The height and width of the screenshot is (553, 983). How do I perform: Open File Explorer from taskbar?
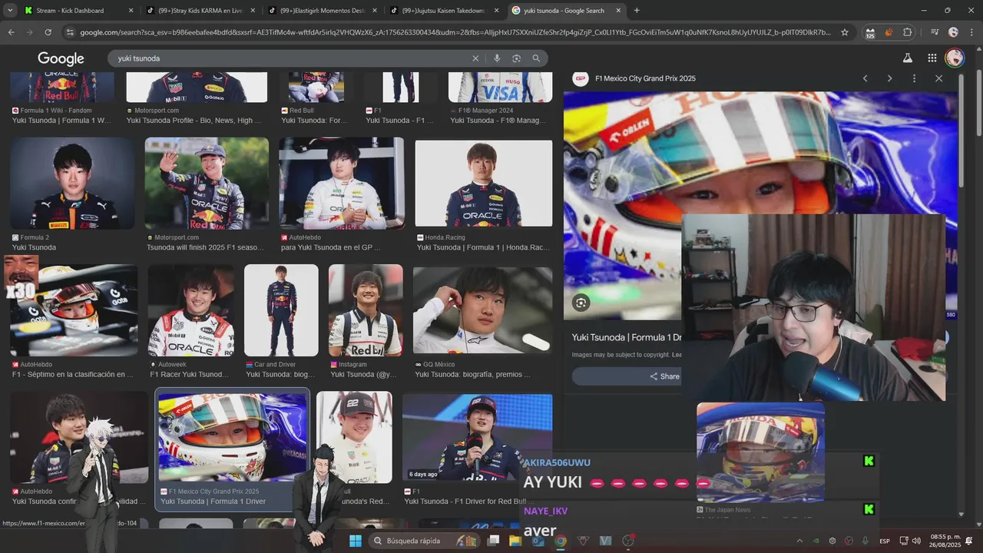[515, 541]
